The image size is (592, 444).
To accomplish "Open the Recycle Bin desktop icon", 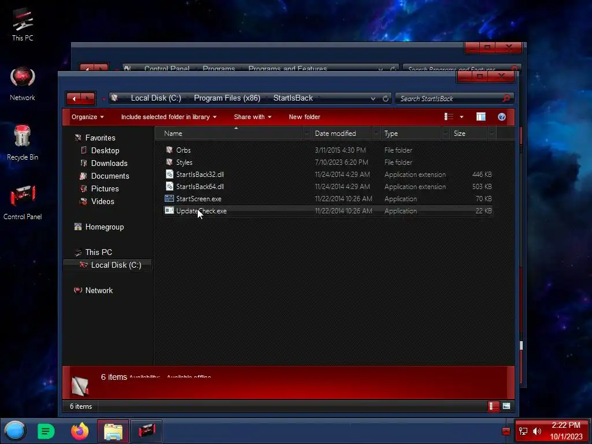I will click(x=23, y=143).
